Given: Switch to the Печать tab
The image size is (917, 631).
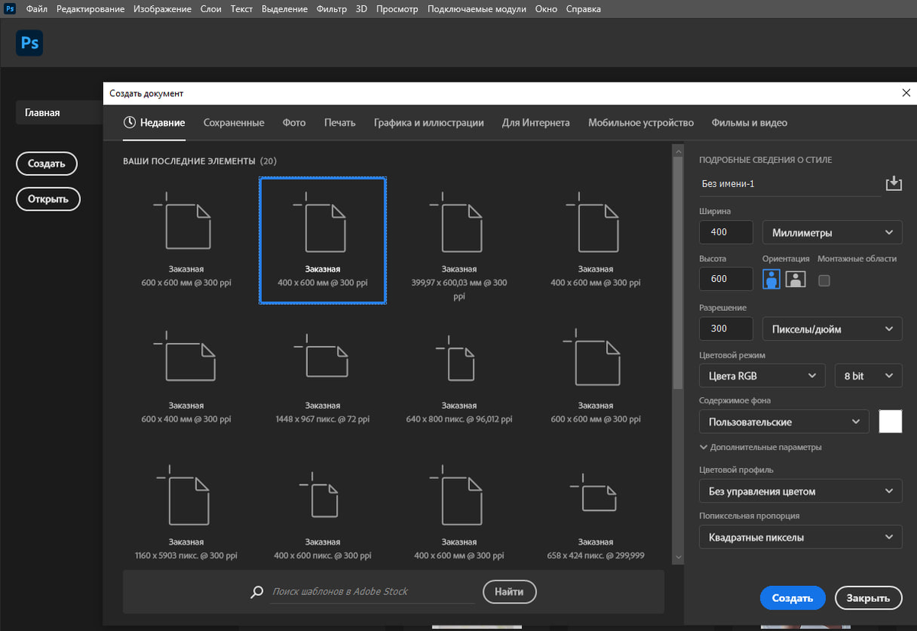Looking at the screenshot, I should [339, 122].
